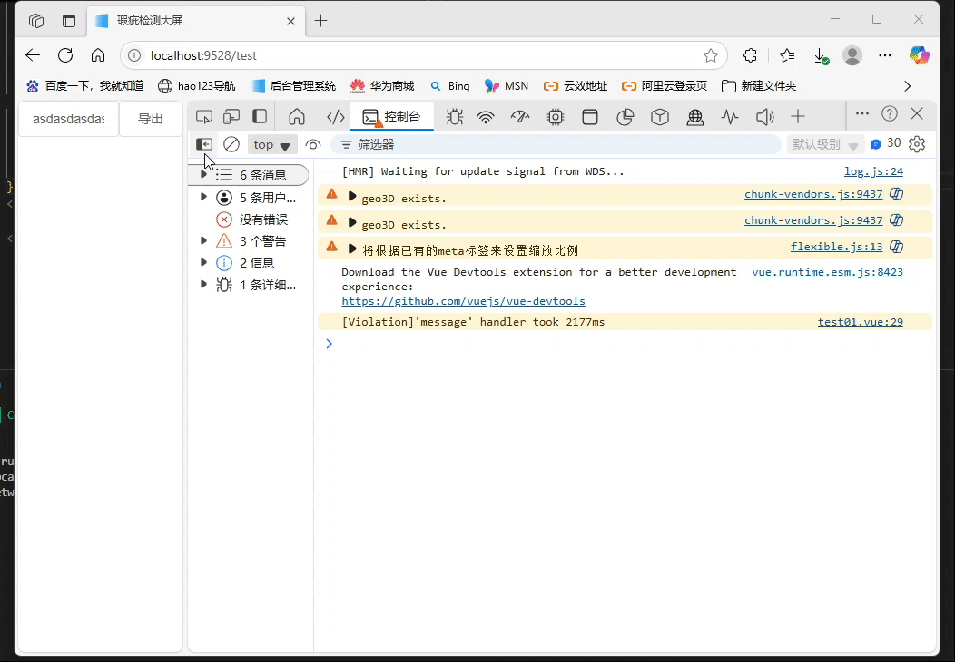Expand the 6 条消息 group
Screen dimensions: 955x662
click(203, 175)
